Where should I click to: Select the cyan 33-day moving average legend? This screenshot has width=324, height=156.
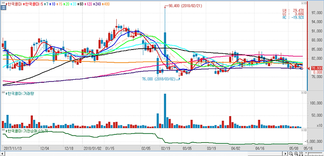coord(74,4)
